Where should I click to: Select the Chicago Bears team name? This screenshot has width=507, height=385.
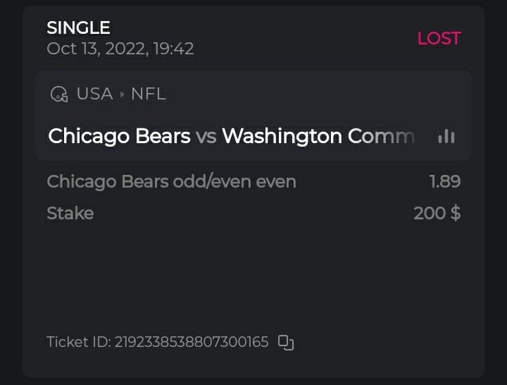(119, 136)
